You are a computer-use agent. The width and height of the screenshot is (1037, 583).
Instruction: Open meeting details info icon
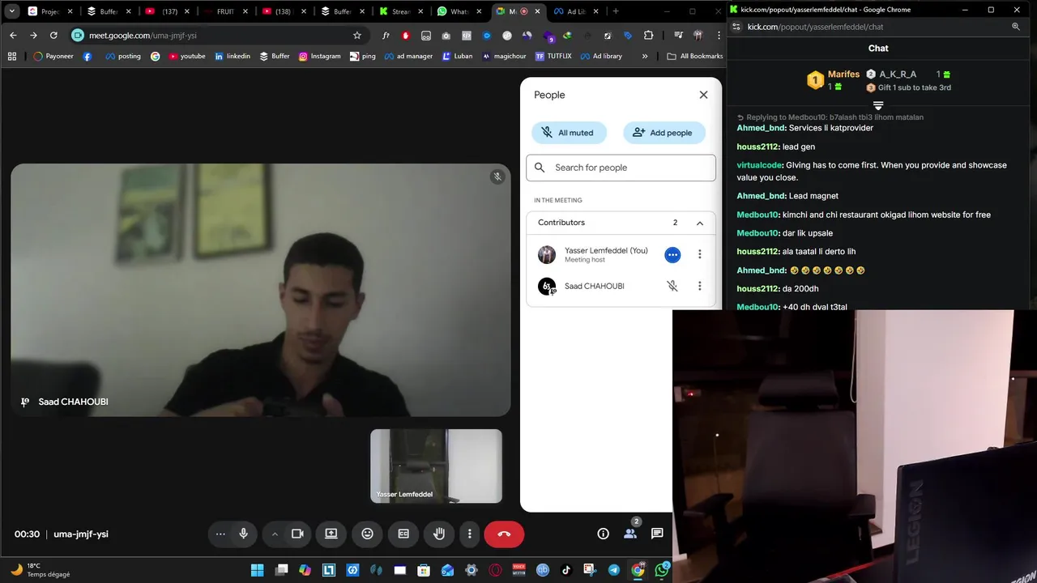point(603,534)
